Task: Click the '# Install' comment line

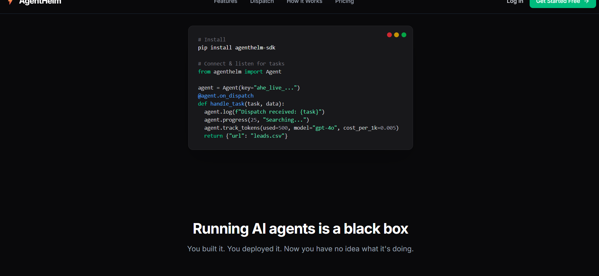Action: (212, 39)
